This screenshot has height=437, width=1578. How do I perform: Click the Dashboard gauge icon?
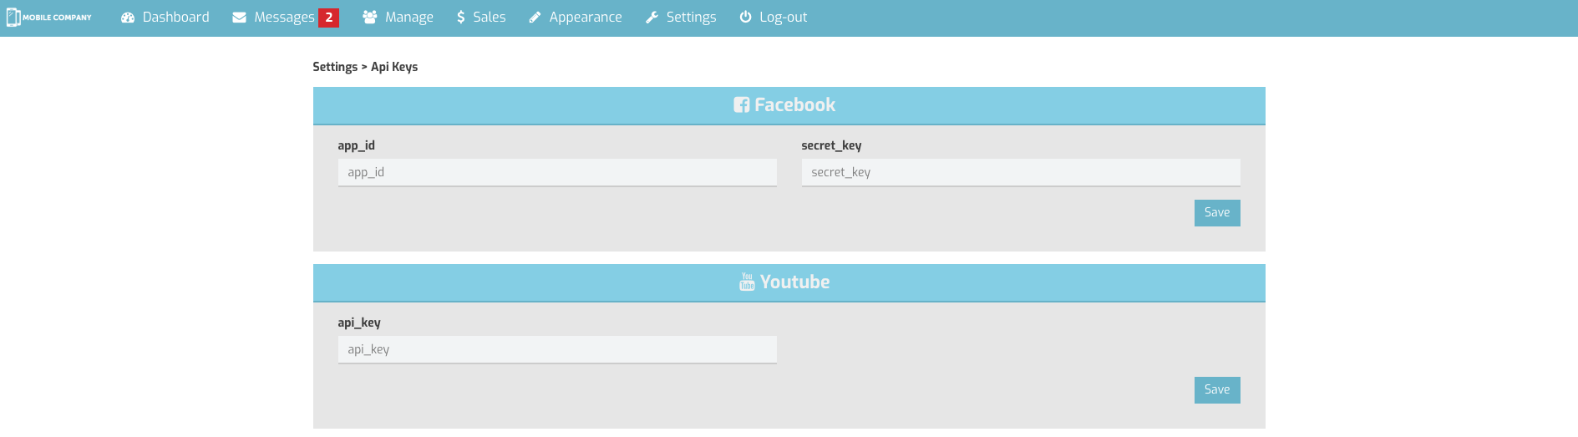[128, 18]
